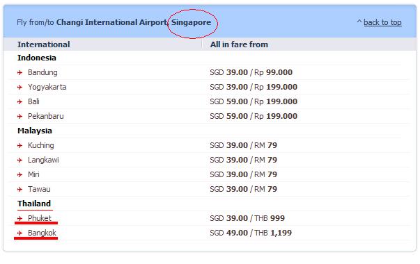Click the Bali fare SGD 59.00
This screenshot has height=264, width=420.
click(x=229, y=101)
